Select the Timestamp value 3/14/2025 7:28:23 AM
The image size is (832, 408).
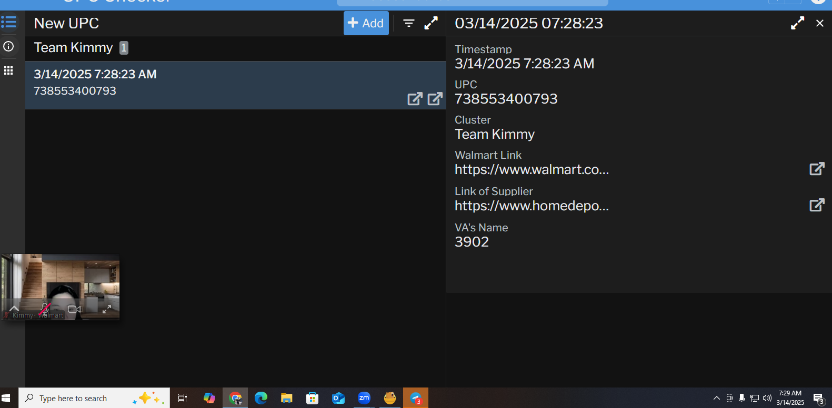(x=525, y=64)
